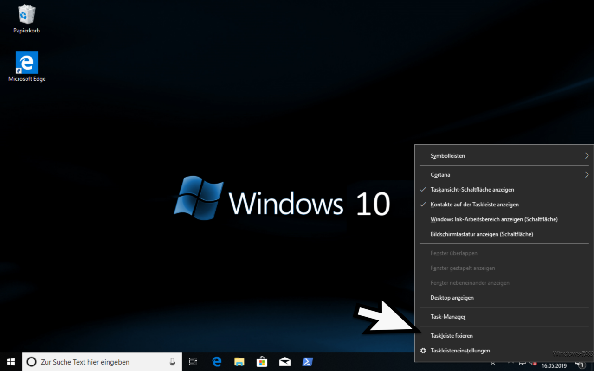
Task: Click the search box microphone icon
Action: click(173, 362)
